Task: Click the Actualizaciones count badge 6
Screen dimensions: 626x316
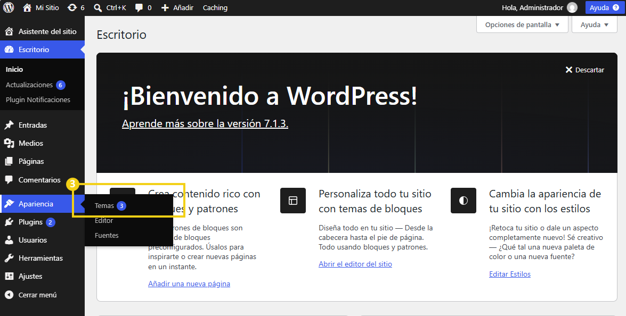Action: point(60,85)
